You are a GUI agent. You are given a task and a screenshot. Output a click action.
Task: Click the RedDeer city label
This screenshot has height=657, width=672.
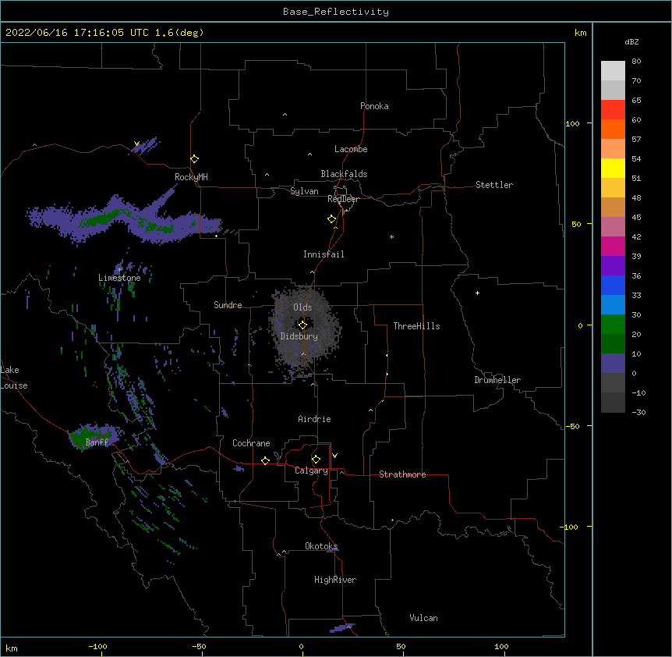[x=343, y=199]
